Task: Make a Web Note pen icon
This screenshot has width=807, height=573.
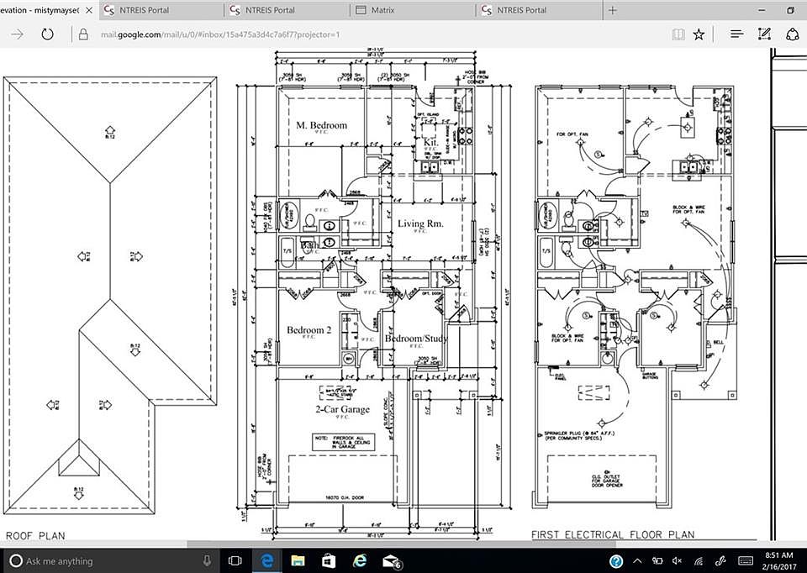Action: point(765,34)
